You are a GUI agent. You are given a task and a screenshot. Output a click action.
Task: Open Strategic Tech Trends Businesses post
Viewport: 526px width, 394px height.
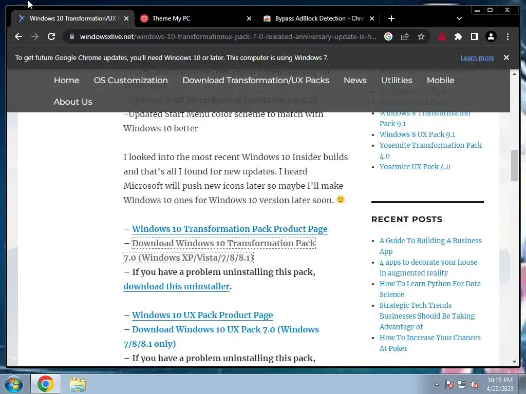427,316
